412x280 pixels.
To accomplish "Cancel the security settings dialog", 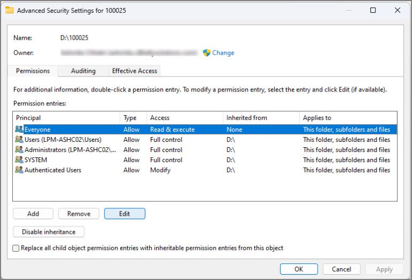I will (341, 269).
